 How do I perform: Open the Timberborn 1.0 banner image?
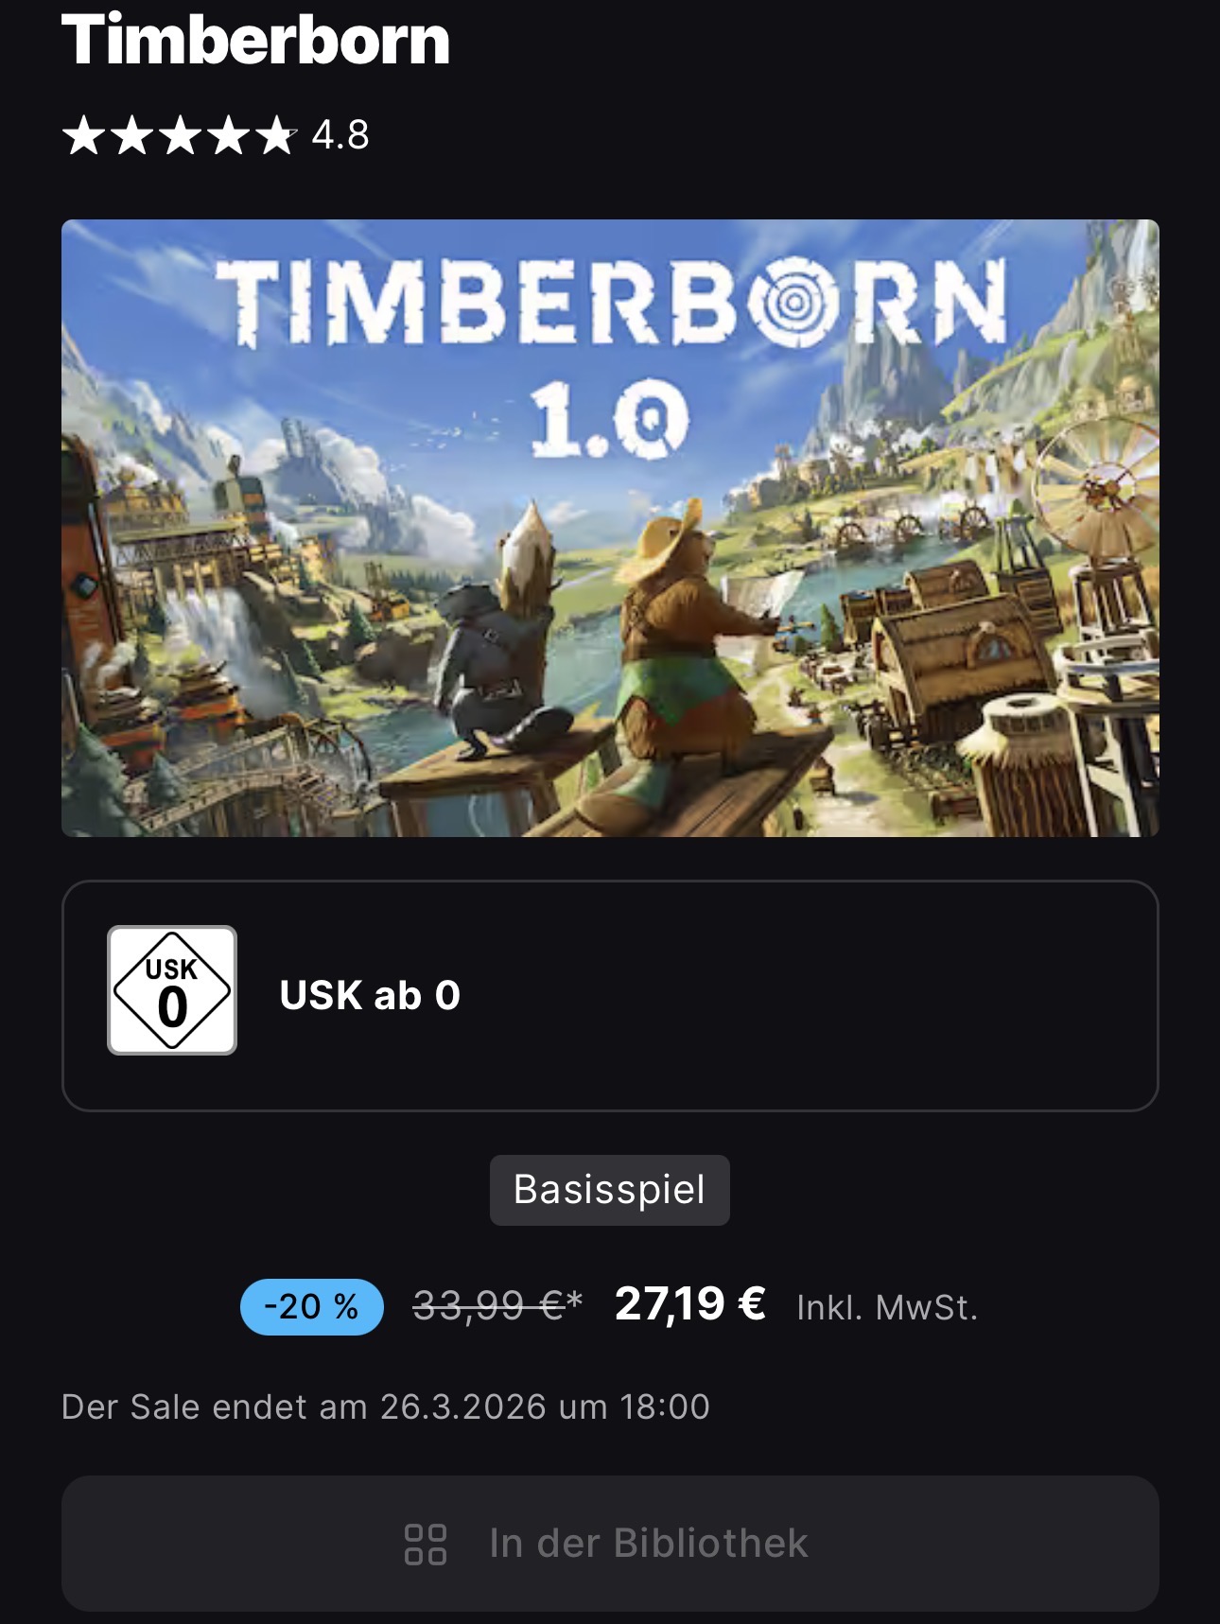610,528
